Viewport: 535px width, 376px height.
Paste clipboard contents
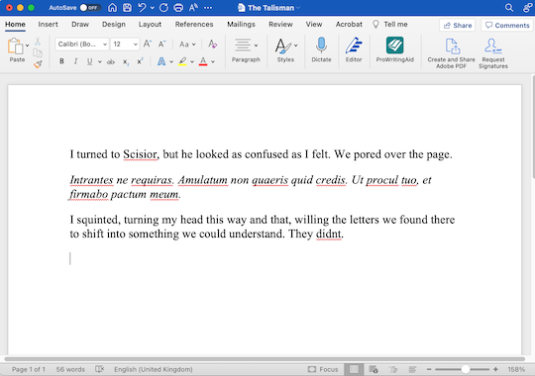pos(16,49)
